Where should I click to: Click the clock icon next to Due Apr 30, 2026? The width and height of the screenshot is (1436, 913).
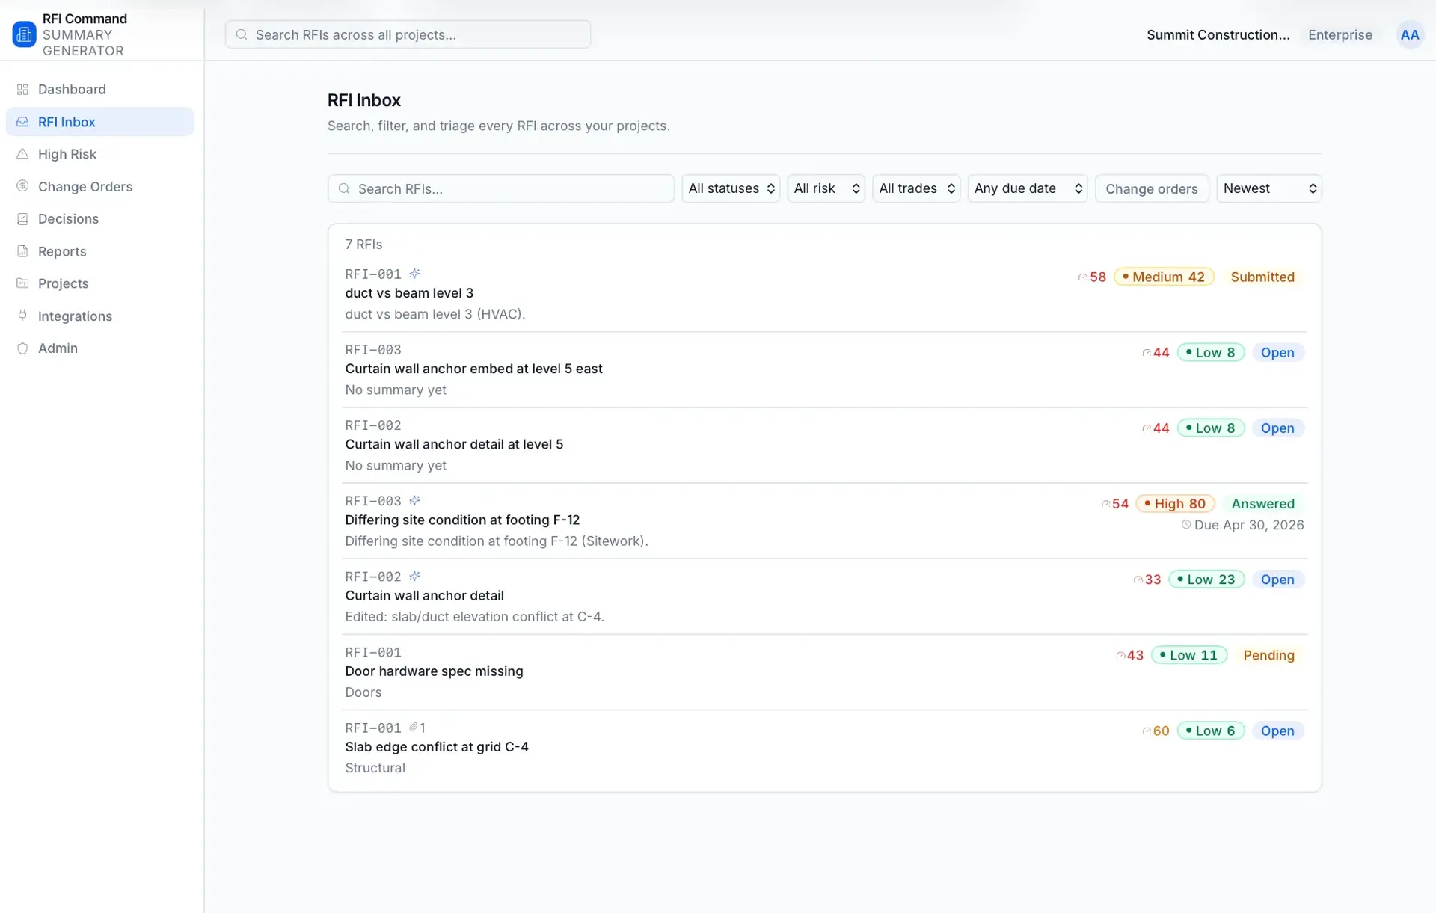(x=1186, y=525)
